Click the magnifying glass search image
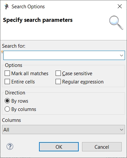Screen dimensions: 127x158 tap(116, 23)
